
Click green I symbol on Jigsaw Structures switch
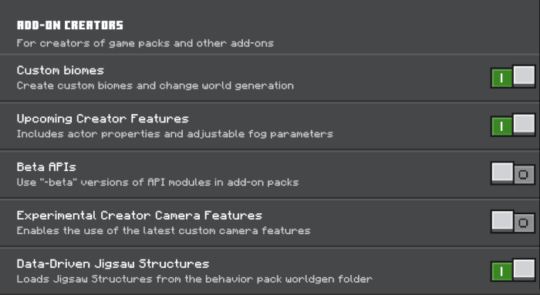pyautogui.click(x=501, y=272)
